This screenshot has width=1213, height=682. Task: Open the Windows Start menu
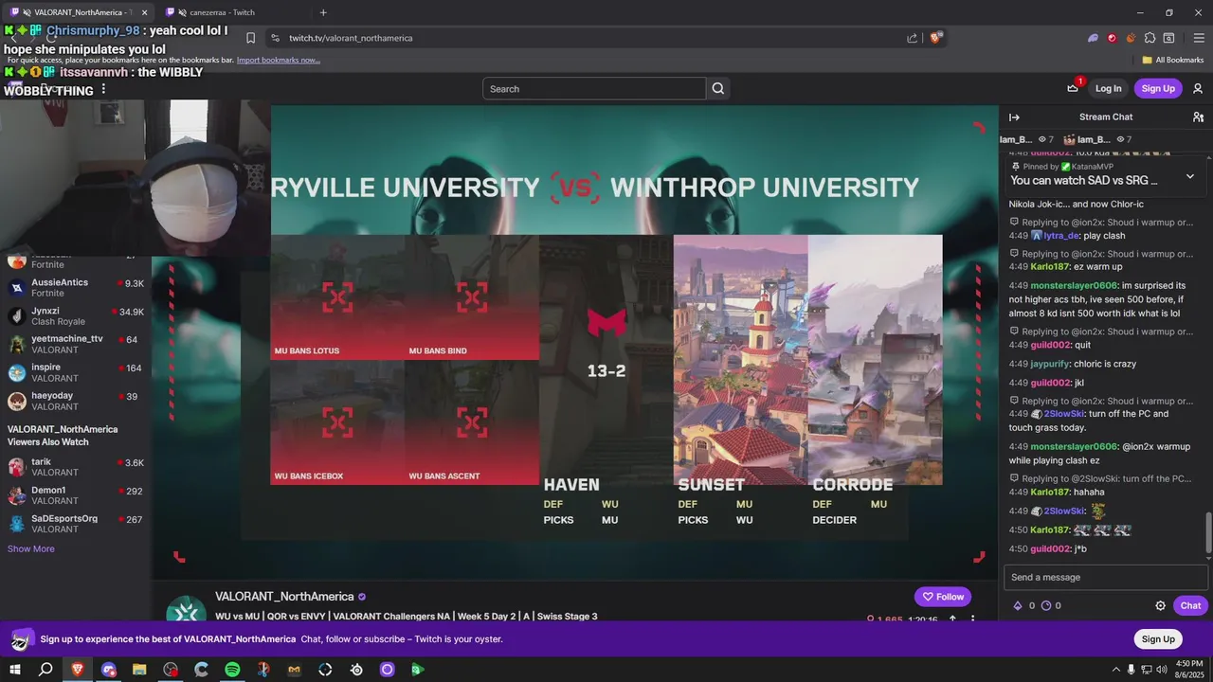(x=14, y=670)
